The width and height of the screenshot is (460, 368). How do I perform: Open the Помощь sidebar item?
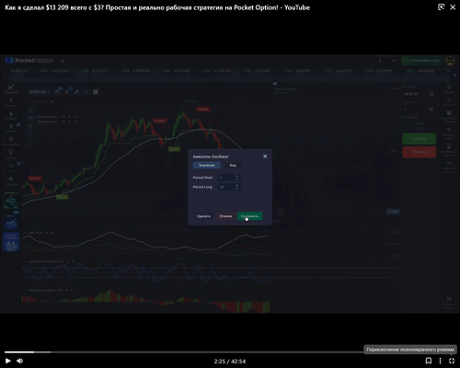tap(11, 180)
